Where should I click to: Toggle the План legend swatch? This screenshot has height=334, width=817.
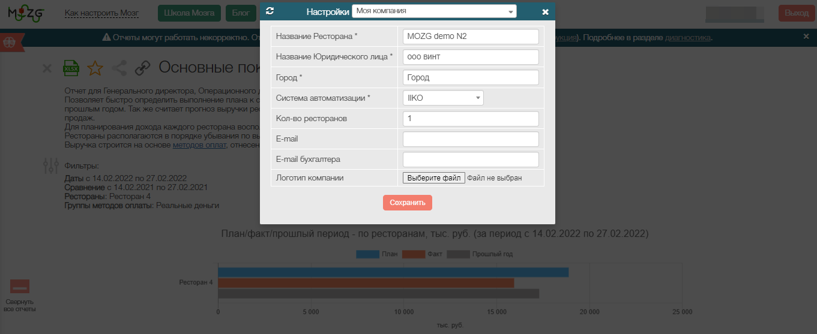tap(367, 254)
